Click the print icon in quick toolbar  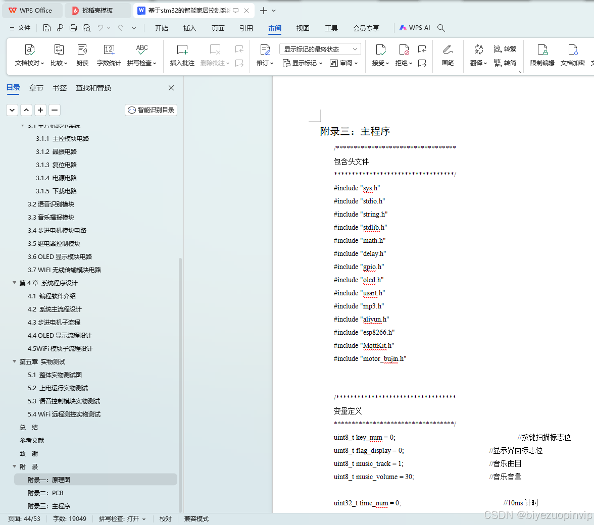73,28
